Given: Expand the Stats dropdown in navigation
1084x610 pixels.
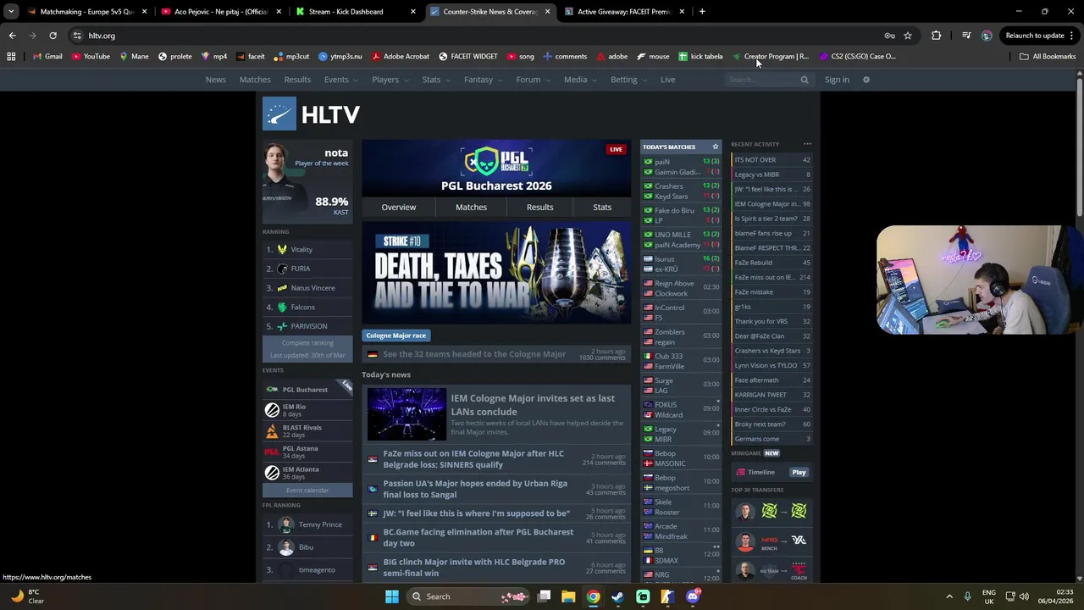Looking at the screenshot, I should 436,80.
